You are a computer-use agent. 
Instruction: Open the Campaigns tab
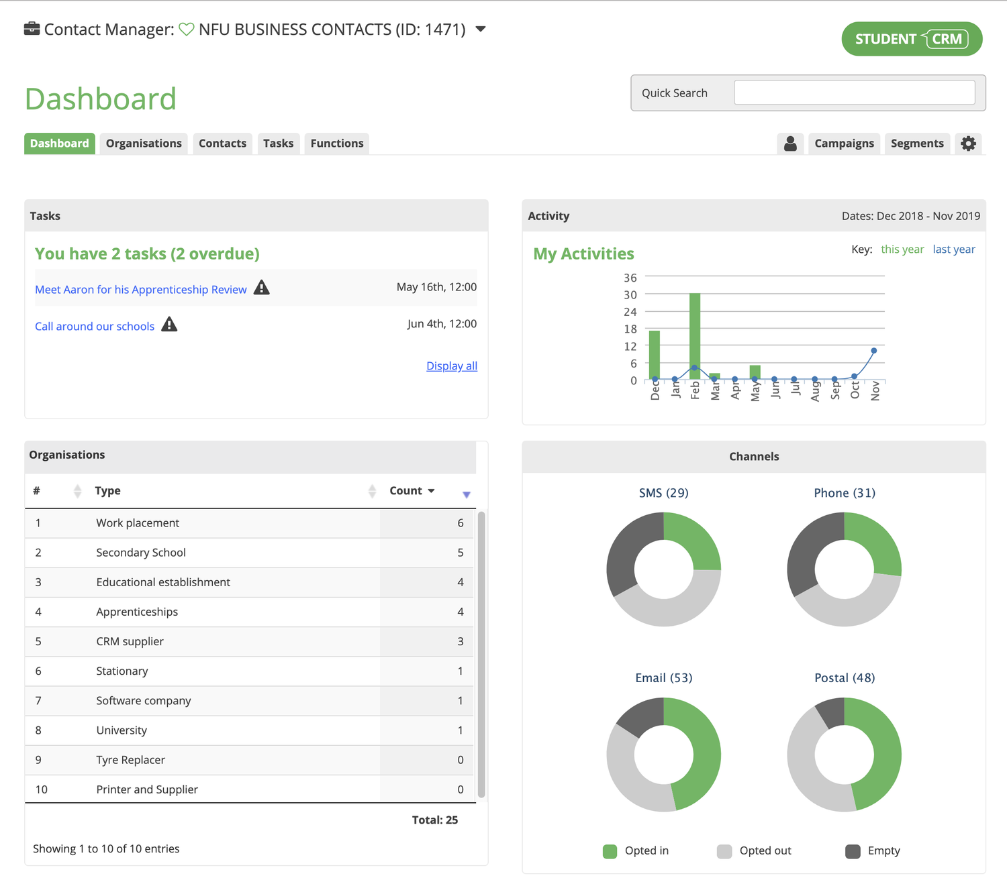pyautogui.click(x=844, y=143)
